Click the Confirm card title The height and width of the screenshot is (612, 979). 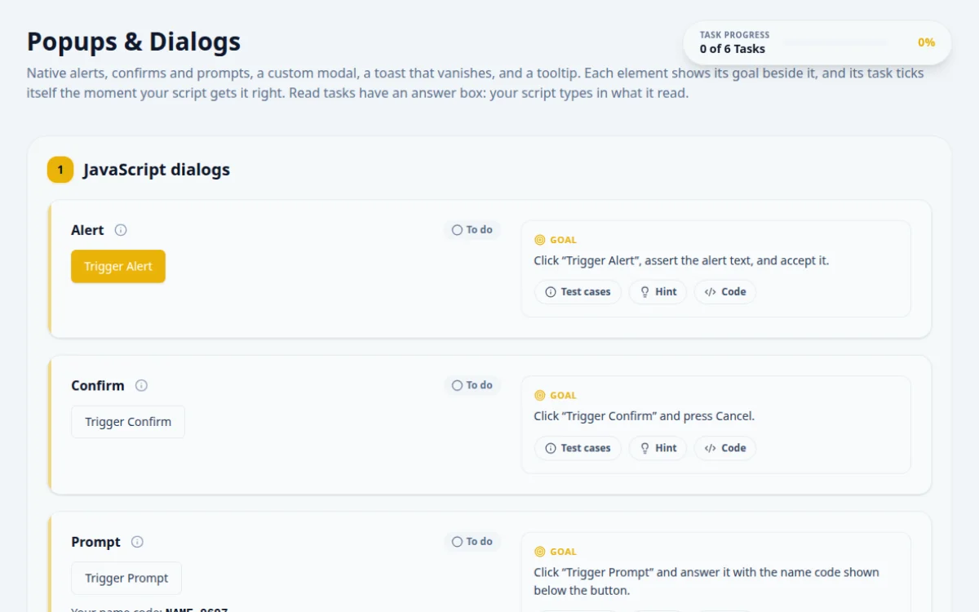pyautogui.click(x=98, y=385)
